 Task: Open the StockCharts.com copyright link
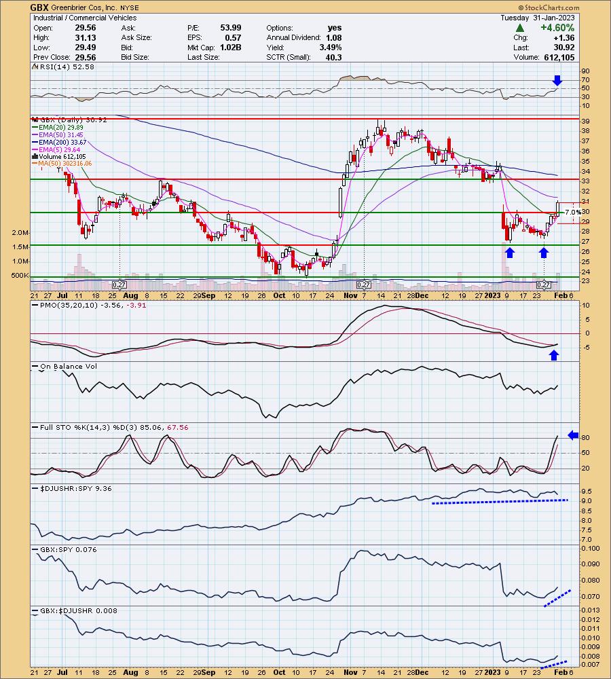coord(549,7)
